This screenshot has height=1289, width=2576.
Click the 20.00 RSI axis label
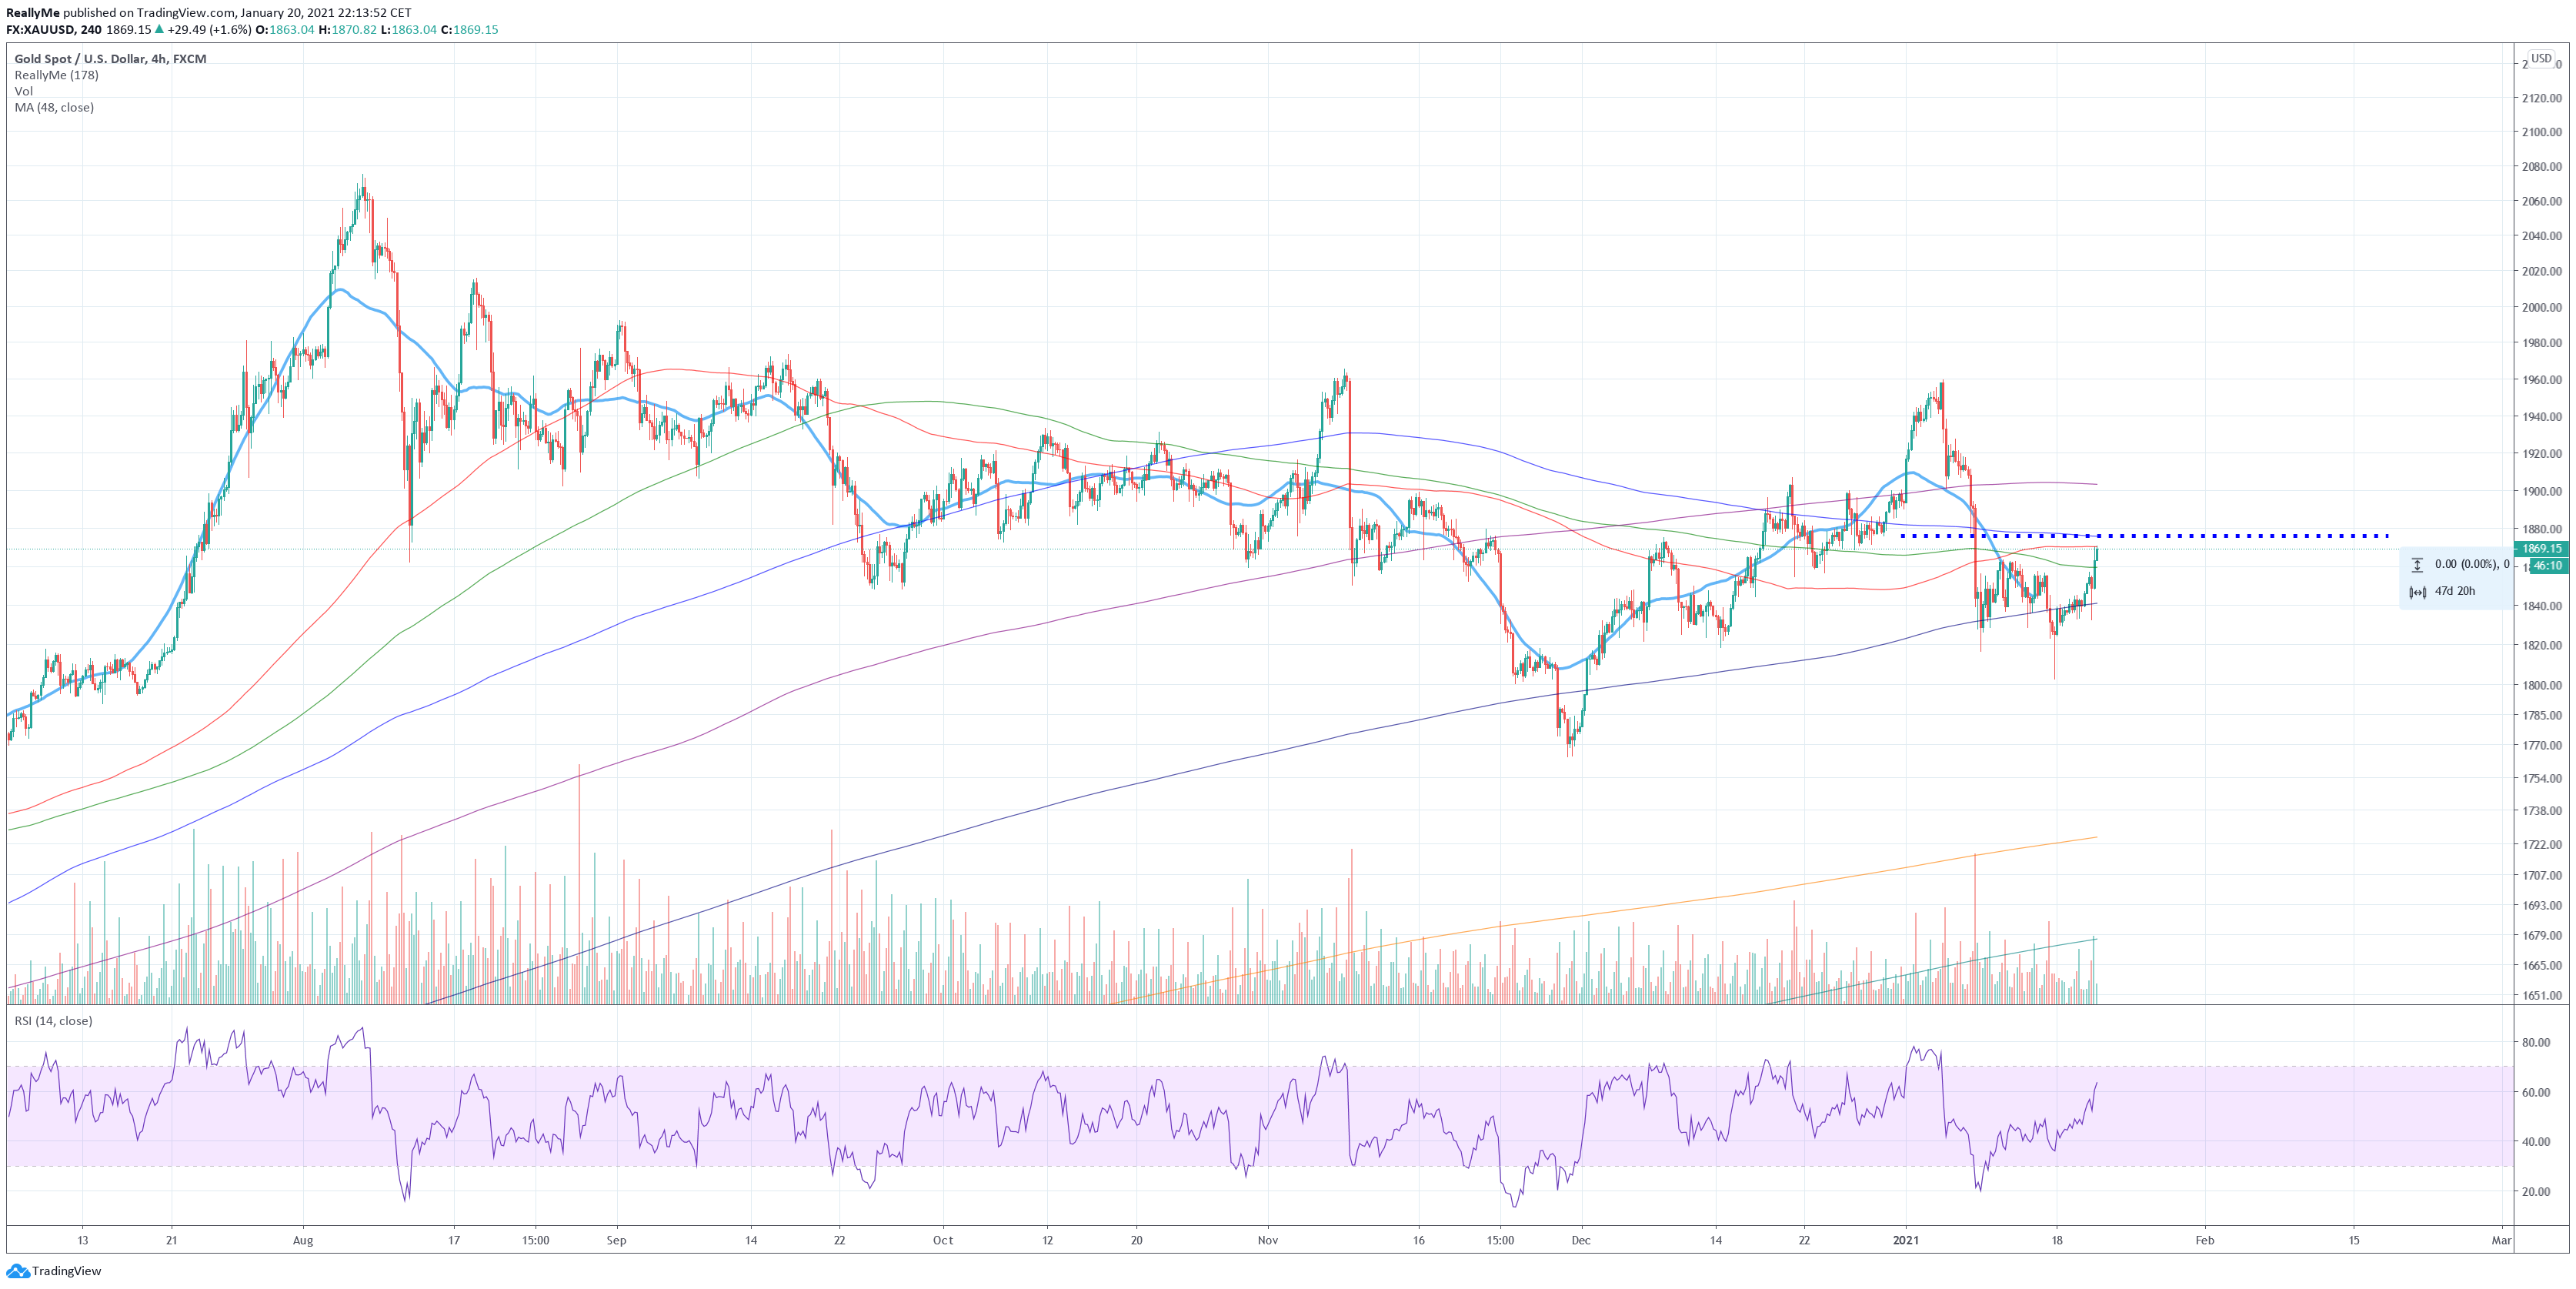pyautogui.click(x=2536, y=1191)
